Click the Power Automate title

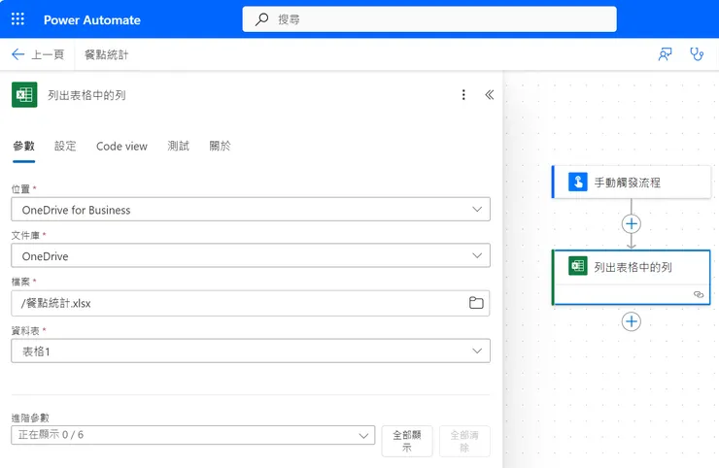click(92, 19)
